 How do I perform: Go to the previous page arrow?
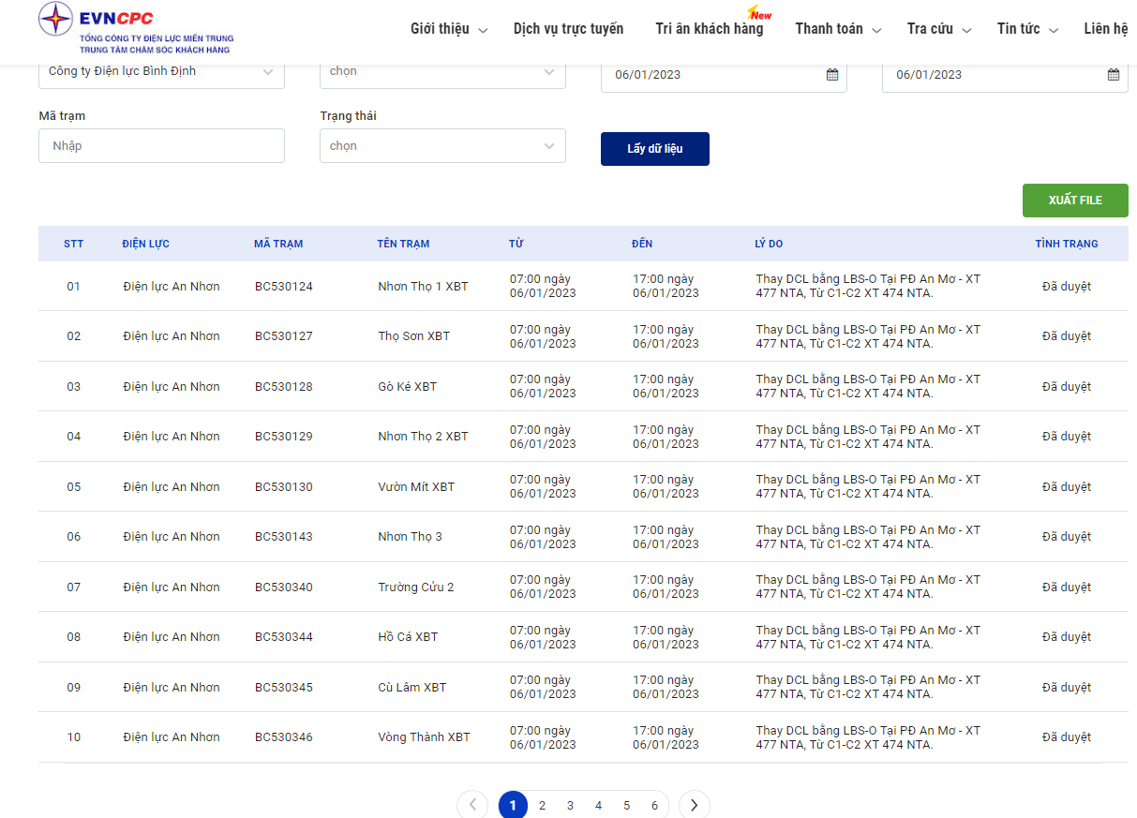(472, 805)
